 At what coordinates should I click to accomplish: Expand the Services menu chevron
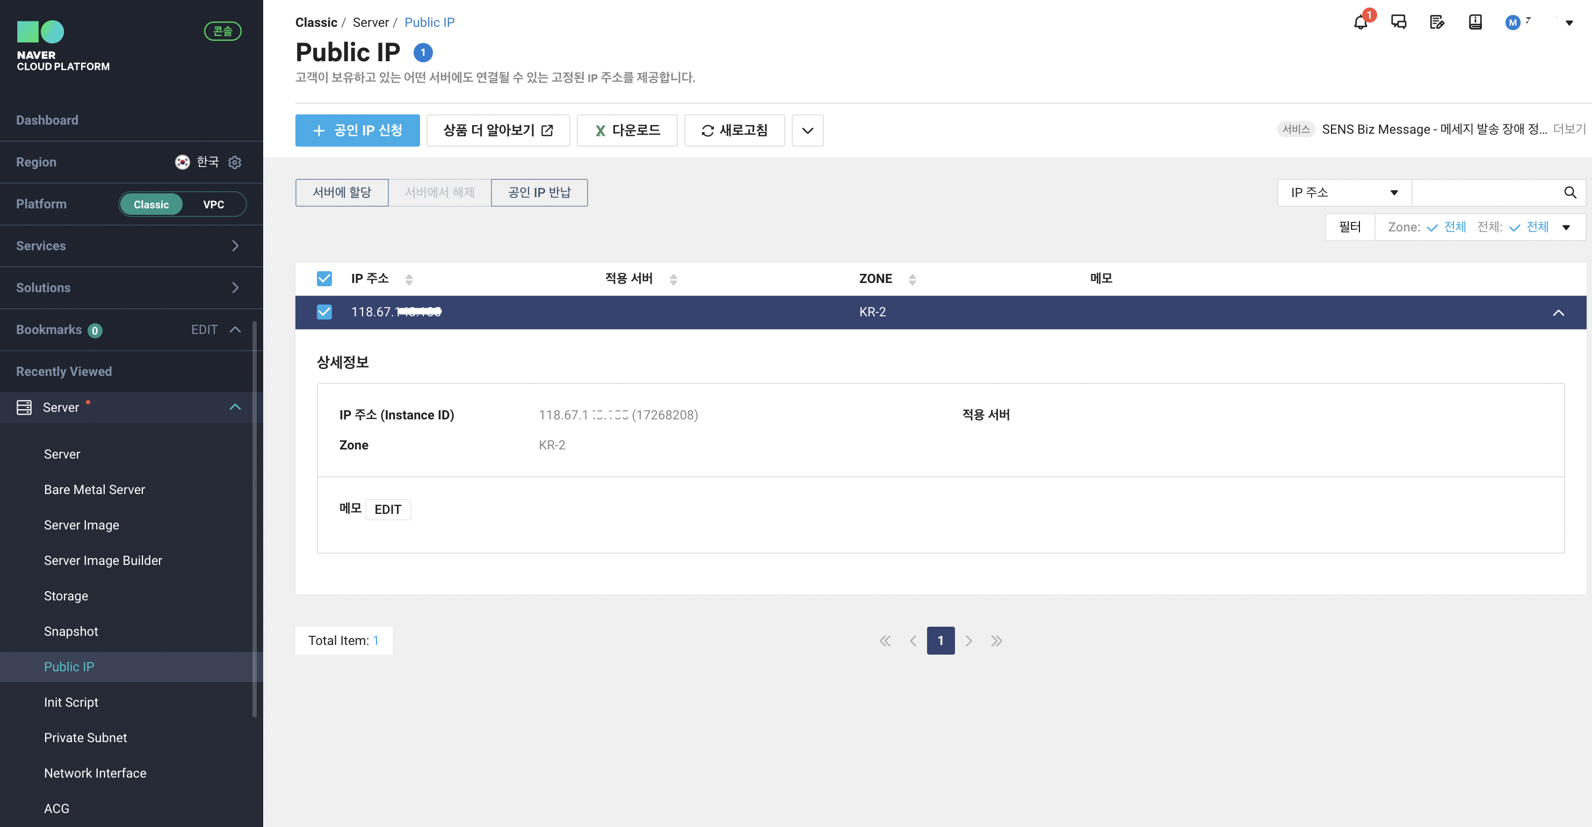(x=235, y=246)
